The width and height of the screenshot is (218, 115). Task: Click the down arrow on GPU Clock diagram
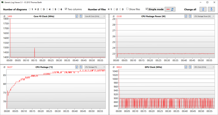pos(190,67)
